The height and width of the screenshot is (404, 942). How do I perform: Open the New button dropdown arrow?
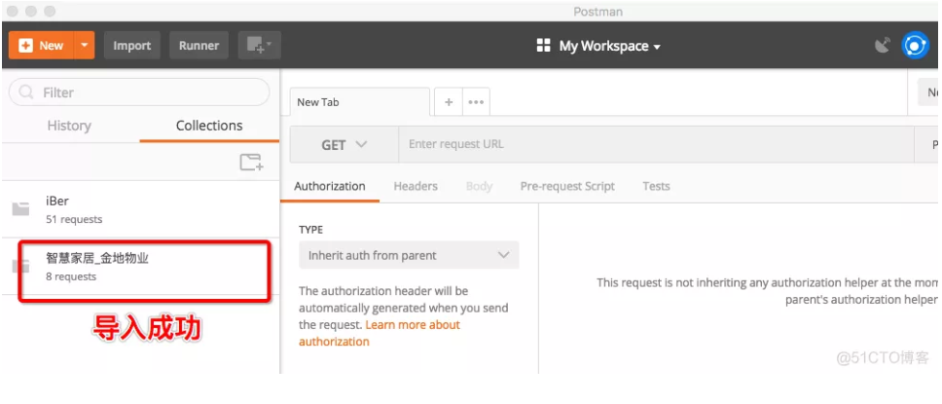click(x=86, y=46)
